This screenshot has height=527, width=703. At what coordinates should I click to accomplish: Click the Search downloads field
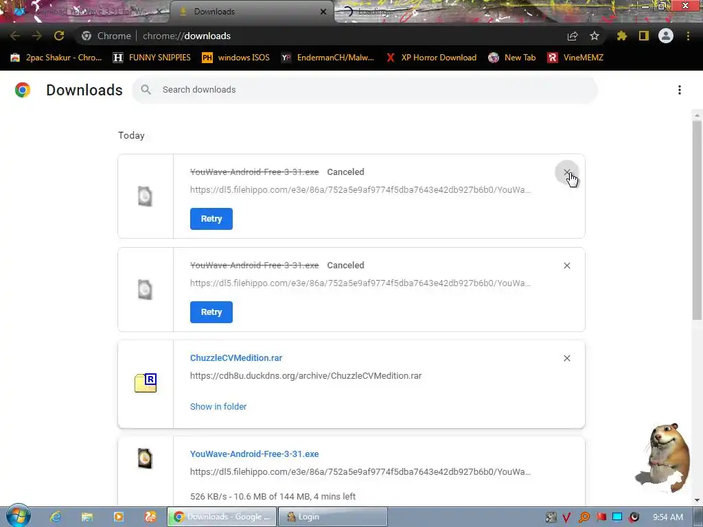365,90
